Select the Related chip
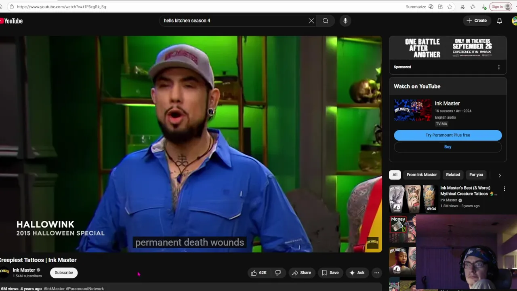 [x=453, y=175]
